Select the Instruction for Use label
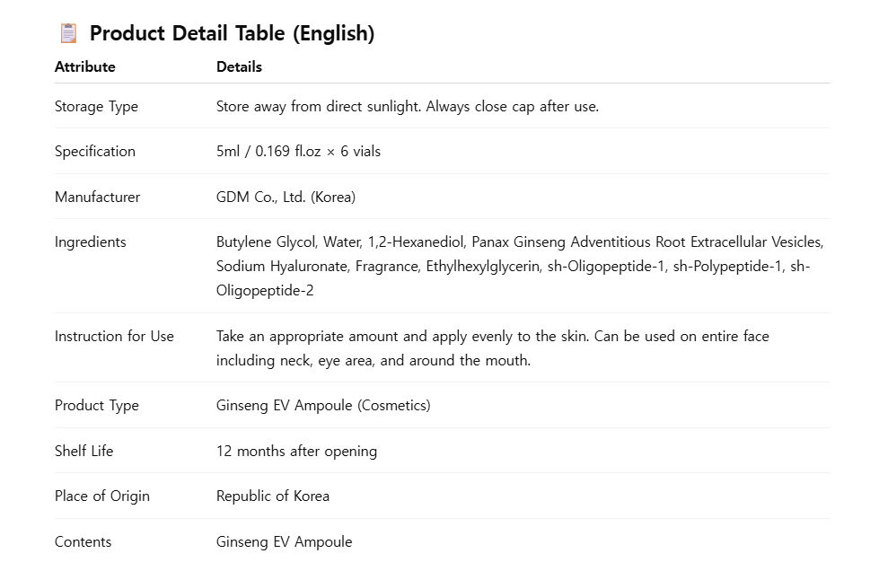The width and height of the screenshot is (879, 571). (x=114, y=336)
